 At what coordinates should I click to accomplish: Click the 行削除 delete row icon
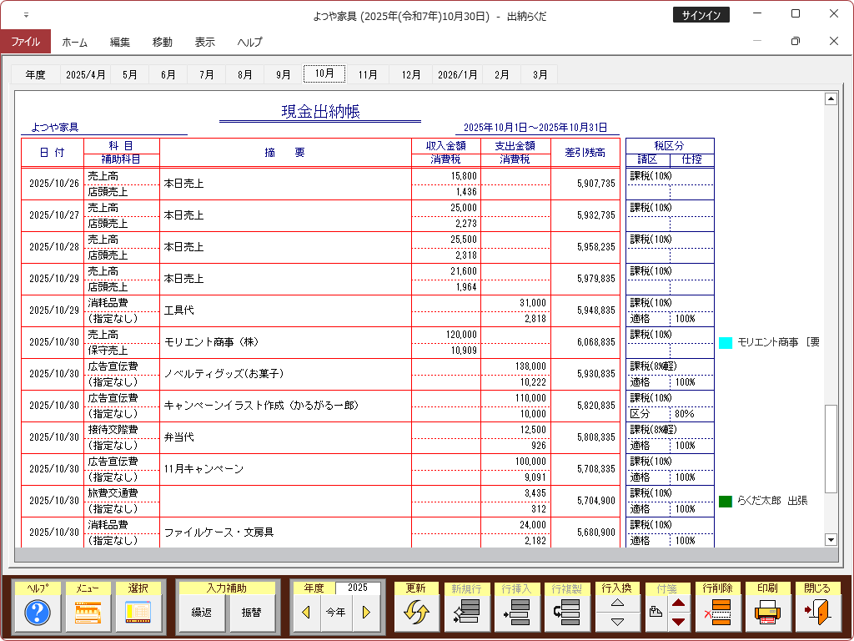pyautogui.click(x=716, y=613)
